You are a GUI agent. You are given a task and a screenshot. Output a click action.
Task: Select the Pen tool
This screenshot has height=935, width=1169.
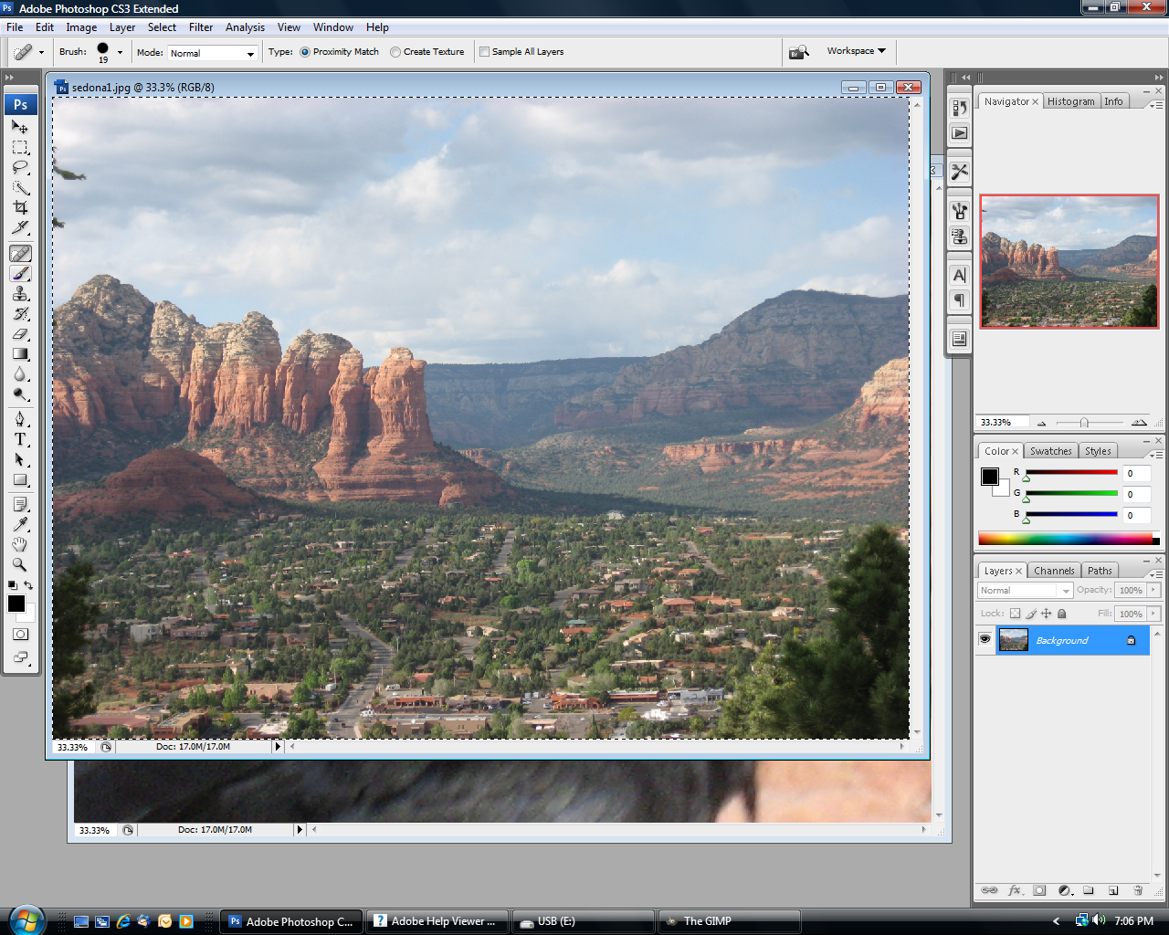tap(20, 419)
